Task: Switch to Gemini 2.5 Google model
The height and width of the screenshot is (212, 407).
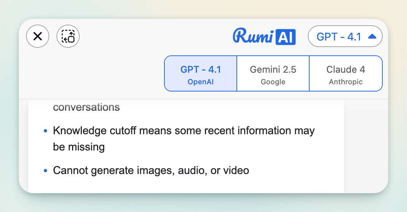Action: [x=273, y=73]
